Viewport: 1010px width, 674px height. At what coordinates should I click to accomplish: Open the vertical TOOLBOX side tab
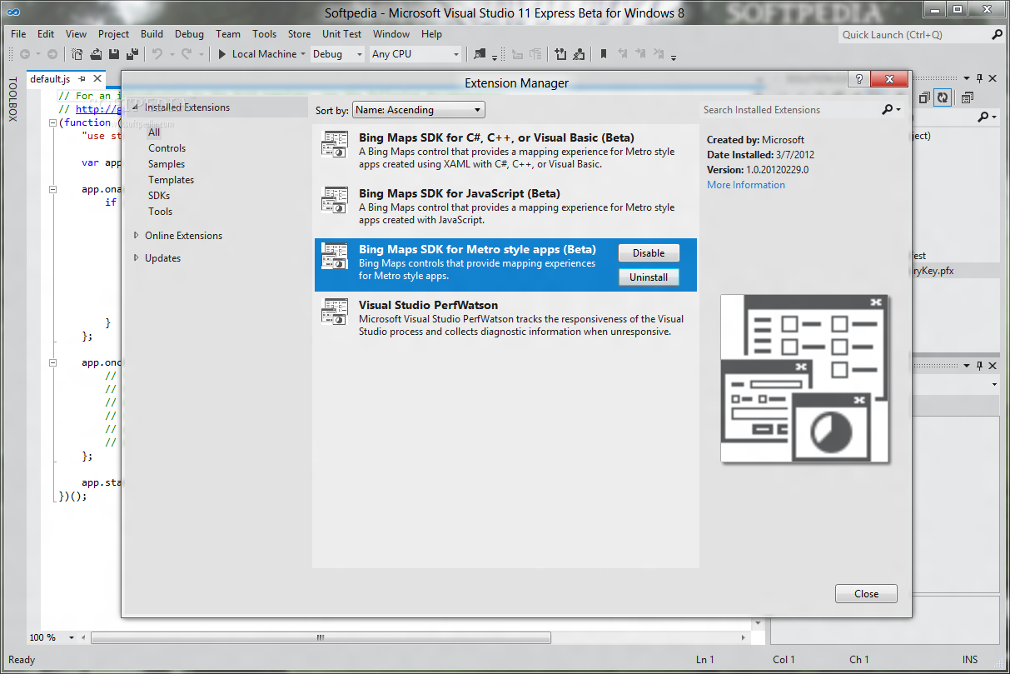pyautogui.click(x=12, y=100)
